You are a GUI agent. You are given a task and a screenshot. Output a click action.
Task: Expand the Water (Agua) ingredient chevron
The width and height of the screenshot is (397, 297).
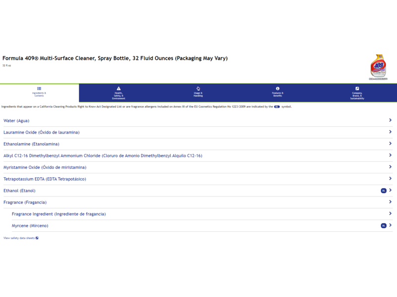391,120
